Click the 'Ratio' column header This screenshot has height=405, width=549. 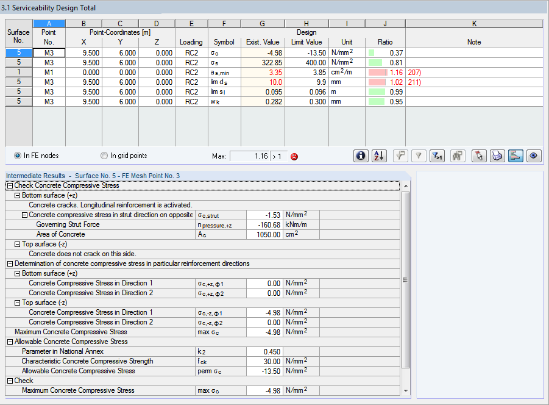click(x=385, y=42)
